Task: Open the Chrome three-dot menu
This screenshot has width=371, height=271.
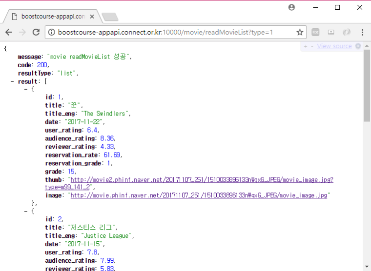Action: (x=362, y=32)
